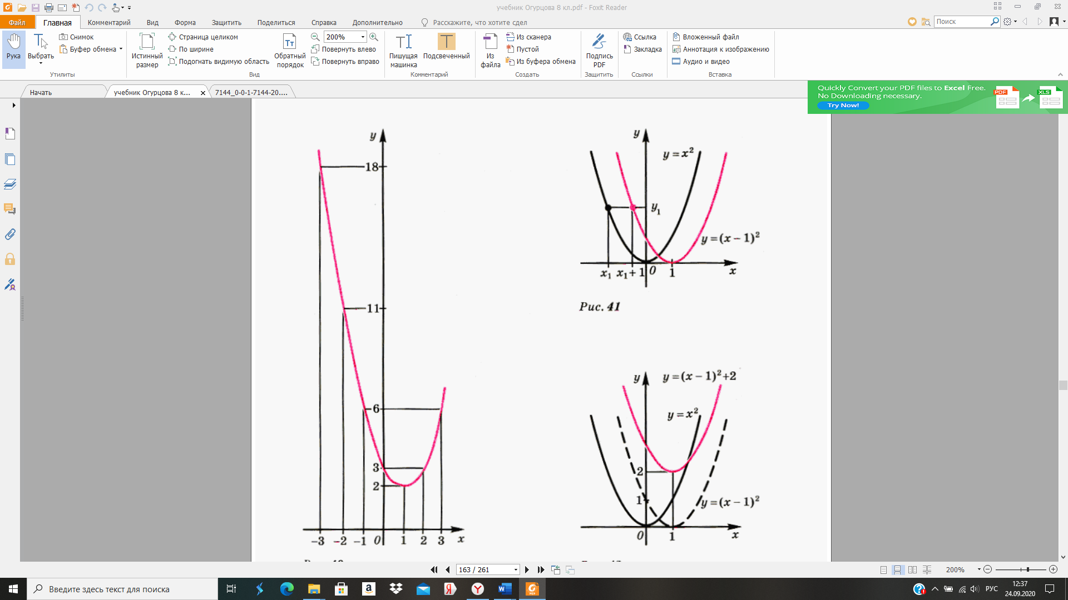This screenshot has height=600, width=1068.
Task: Open the Bookmarks side panel icon
Action: [x=10, y=133]
